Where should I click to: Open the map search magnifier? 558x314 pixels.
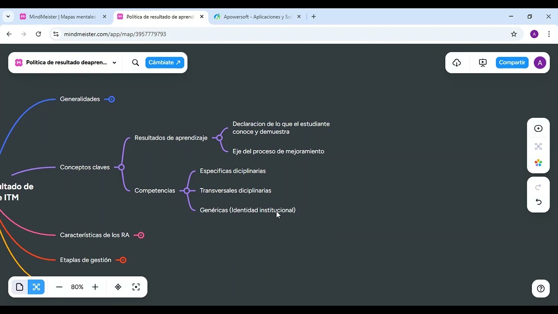tap(136, 62)
